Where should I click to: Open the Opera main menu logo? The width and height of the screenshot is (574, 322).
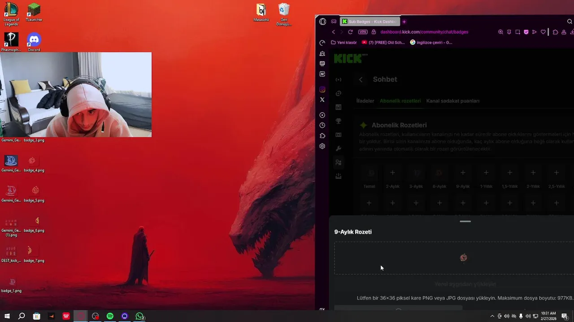coord(322,21)
